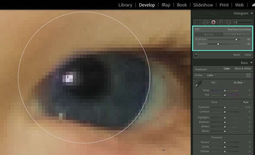
Task: Switch to the Library module
Action: [x=125, y=5]
